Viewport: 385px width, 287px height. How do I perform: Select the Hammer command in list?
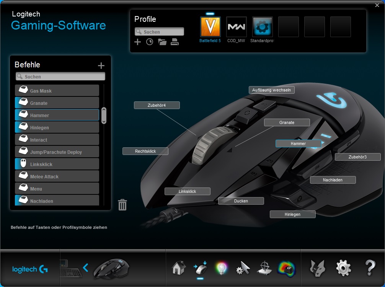57,115
